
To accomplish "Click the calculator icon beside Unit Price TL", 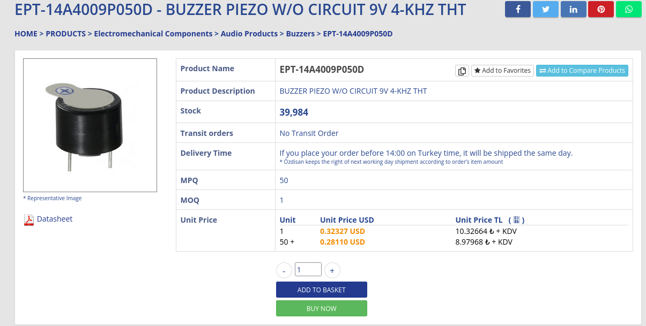I will point(516,220).
